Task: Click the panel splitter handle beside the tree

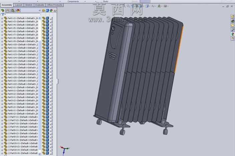Action: pos(57,81)
